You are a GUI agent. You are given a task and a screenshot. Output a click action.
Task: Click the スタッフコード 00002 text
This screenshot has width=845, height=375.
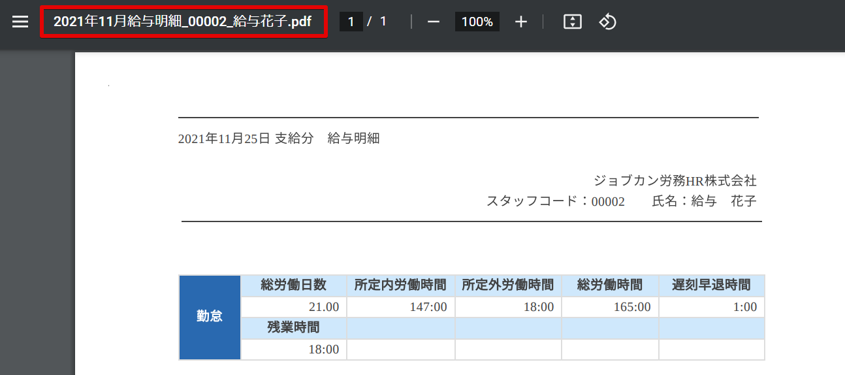click(555, 201)
